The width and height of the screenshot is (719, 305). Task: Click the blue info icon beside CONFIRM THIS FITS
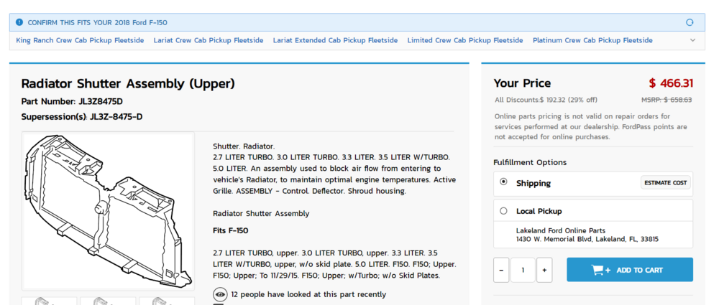19,22
